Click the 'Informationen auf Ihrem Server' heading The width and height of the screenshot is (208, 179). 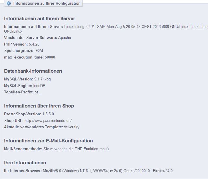(x=39, y=18)
